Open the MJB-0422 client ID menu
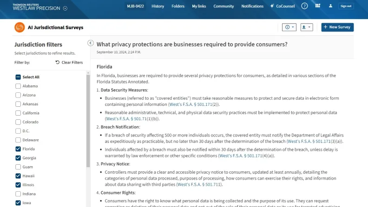 [x=135, y=6]
